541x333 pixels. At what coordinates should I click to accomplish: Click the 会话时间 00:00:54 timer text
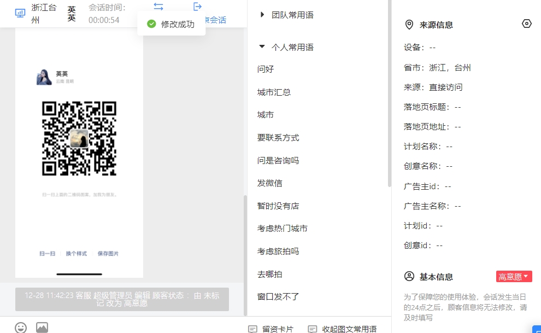click(107, 14)
